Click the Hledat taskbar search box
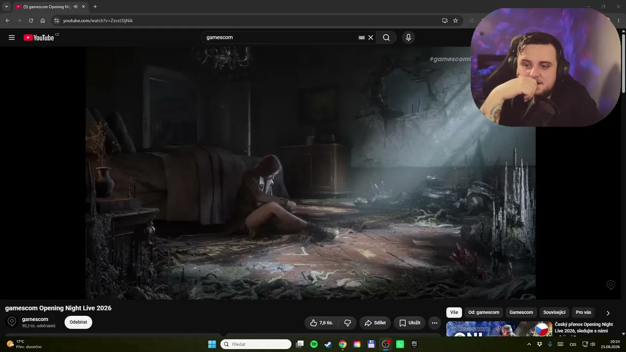The image size is (626, 352). tap(256, 344)
